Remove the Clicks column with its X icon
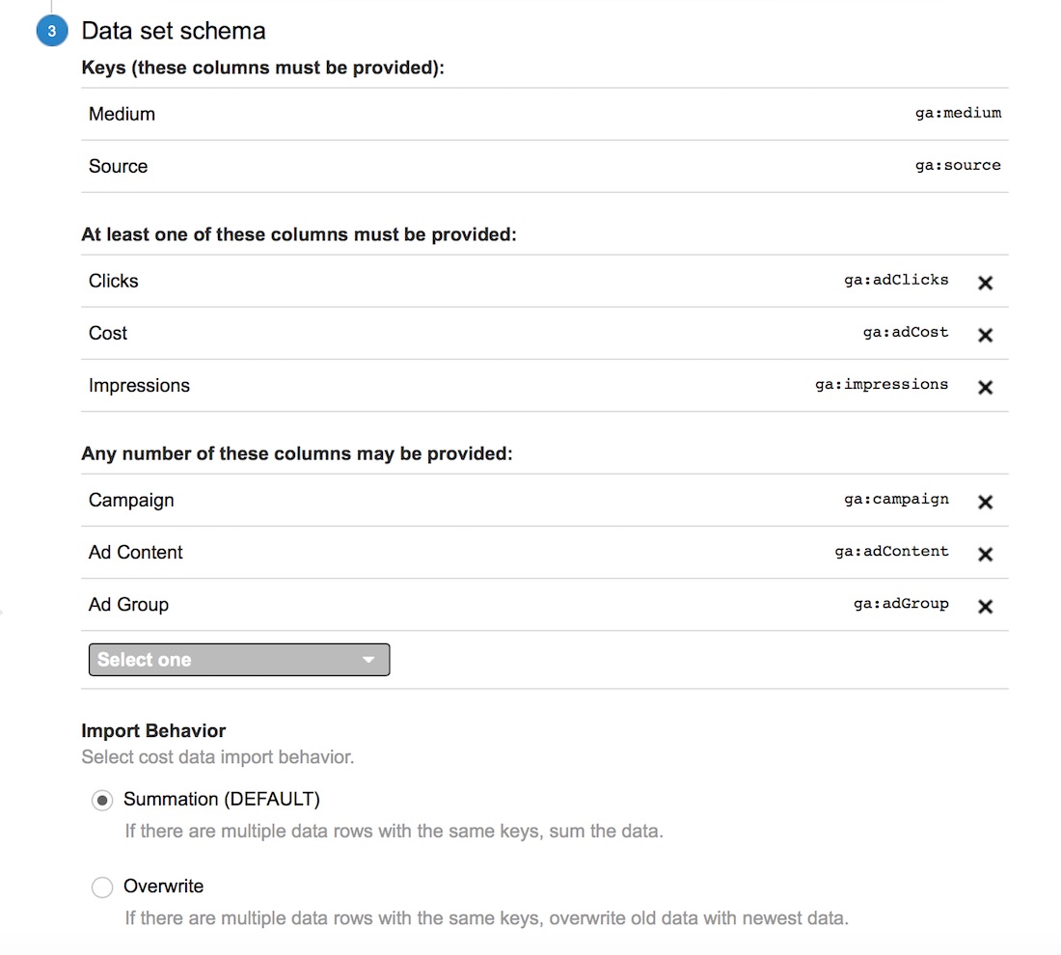This screenshot has height=955, width=1061. click(985, 283)
